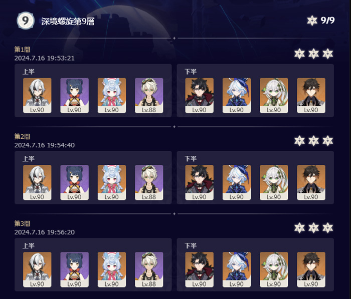
Task: Choose the green-eyed white-haired portrait in 第2間 下半
Action: [x=274, y=182]
